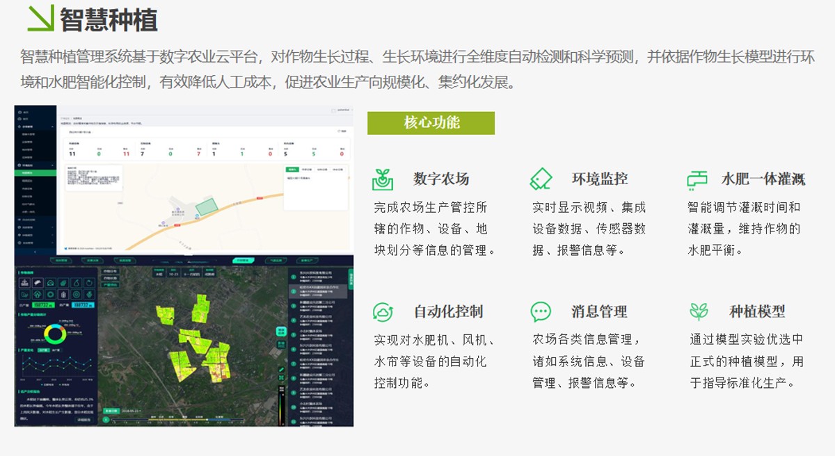Select the green highlighted sidebar menu item
The height and width of the screenshot is (456, 835).
point(35,172)
